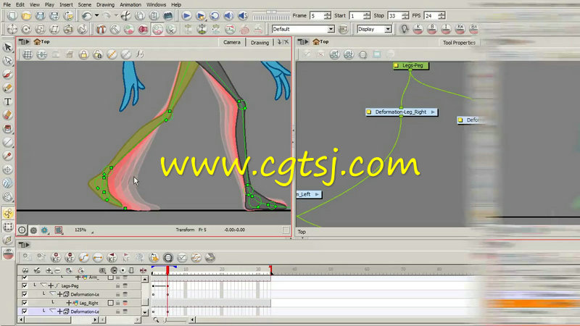
Task: Select the Text tool
Action: tap(8, 101)
